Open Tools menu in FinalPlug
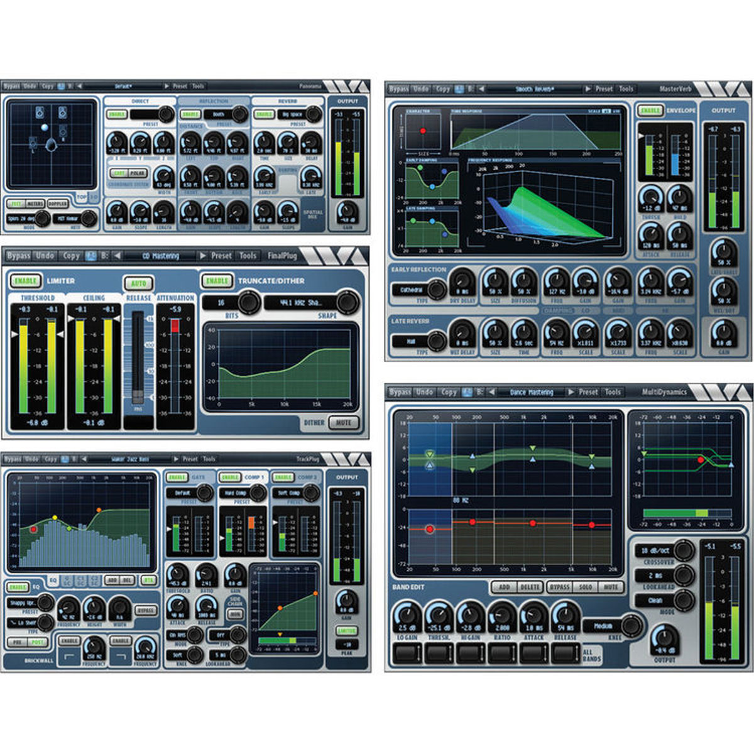Screen dimensions: 754x754 (x=248, y=256)
